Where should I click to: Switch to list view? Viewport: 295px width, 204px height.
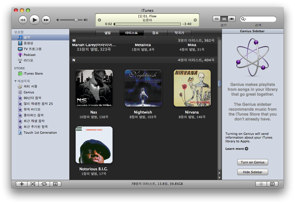(x=216, y=19)
